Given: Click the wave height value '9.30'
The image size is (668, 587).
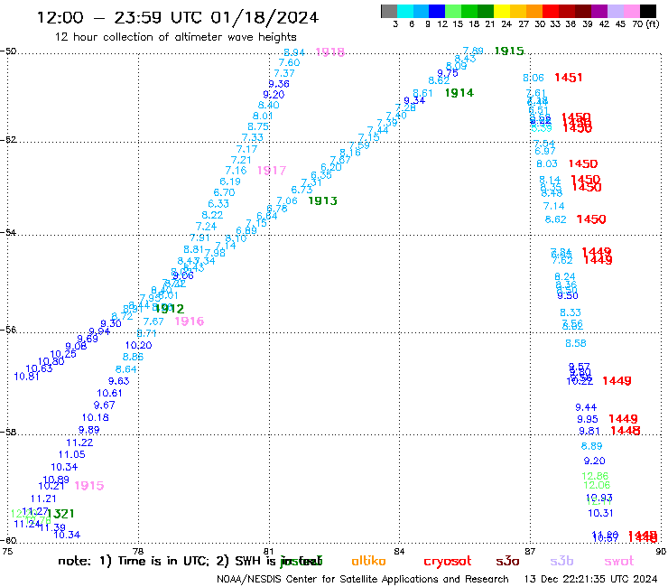Looking at the screenshot, I should pos(111,324).
